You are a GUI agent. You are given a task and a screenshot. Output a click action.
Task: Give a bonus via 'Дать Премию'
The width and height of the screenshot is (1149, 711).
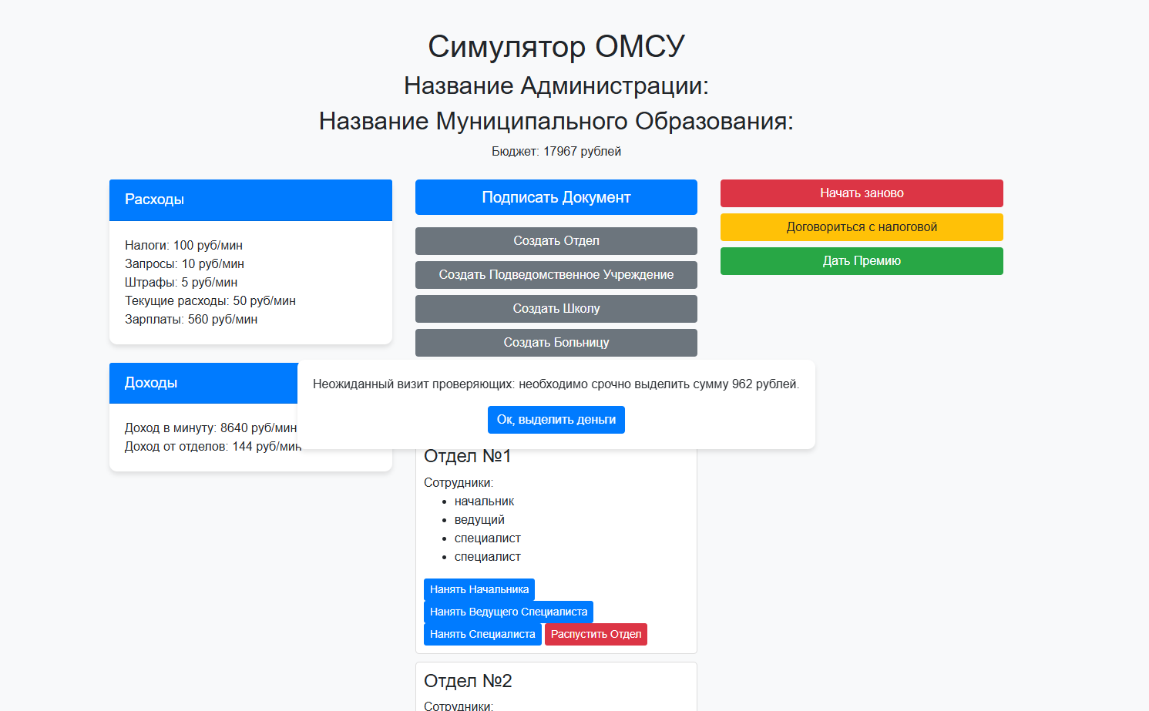[861, 260]
